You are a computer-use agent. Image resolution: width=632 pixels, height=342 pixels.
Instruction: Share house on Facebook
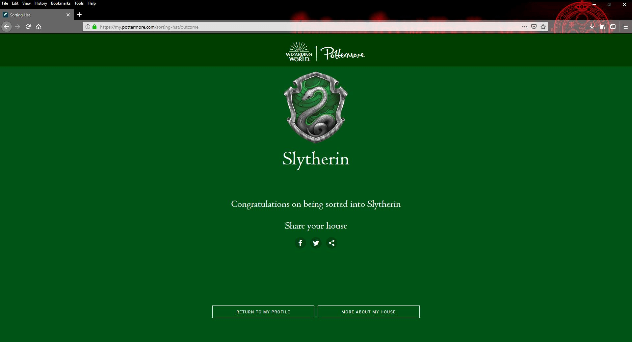tap(300, 243)
